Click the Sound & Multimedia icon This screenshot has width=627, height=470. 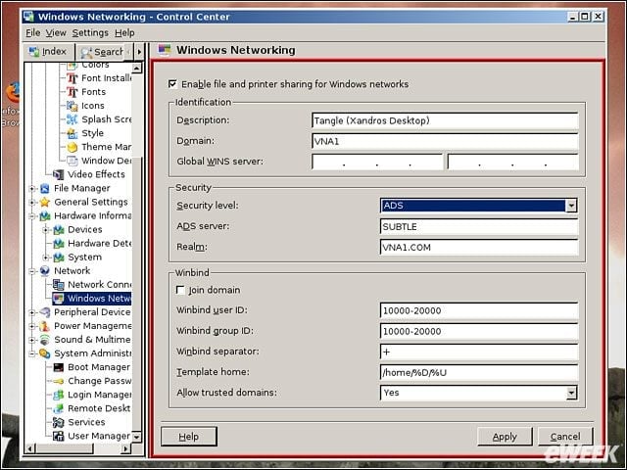[45, 340]
